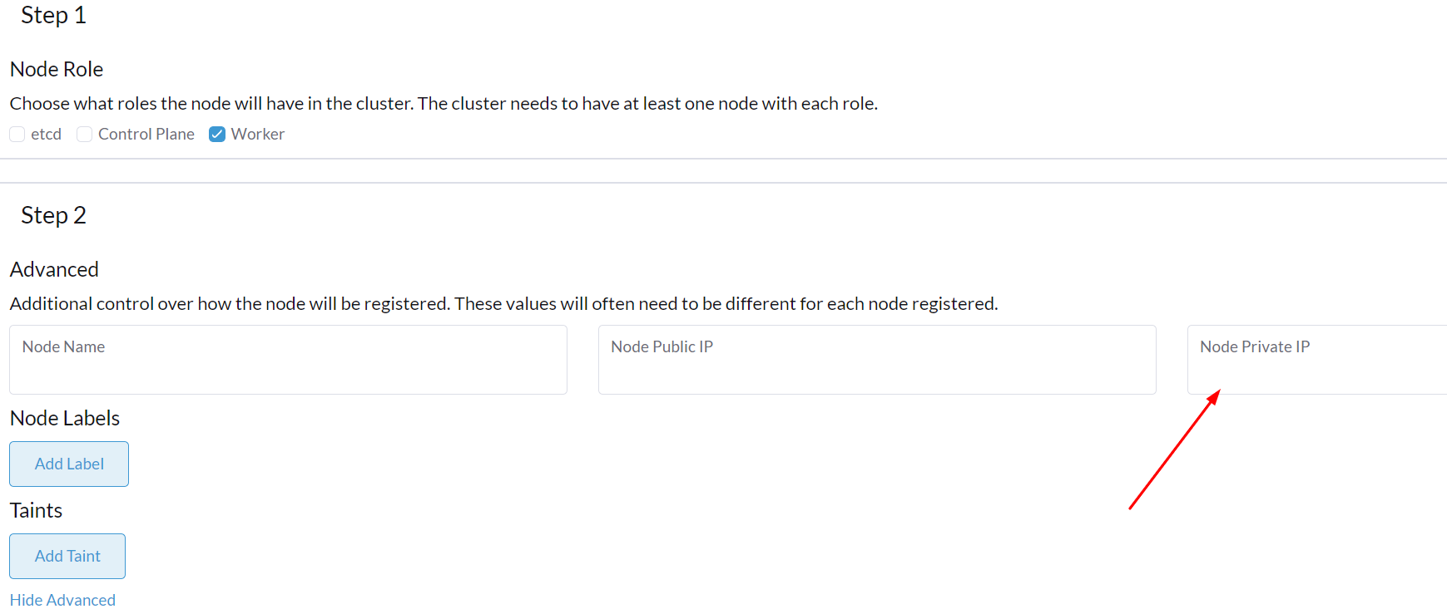The height and width of the screenshot is (609, 1447).
Task: Click the Step 2 heading
Action: pos(53,216)
